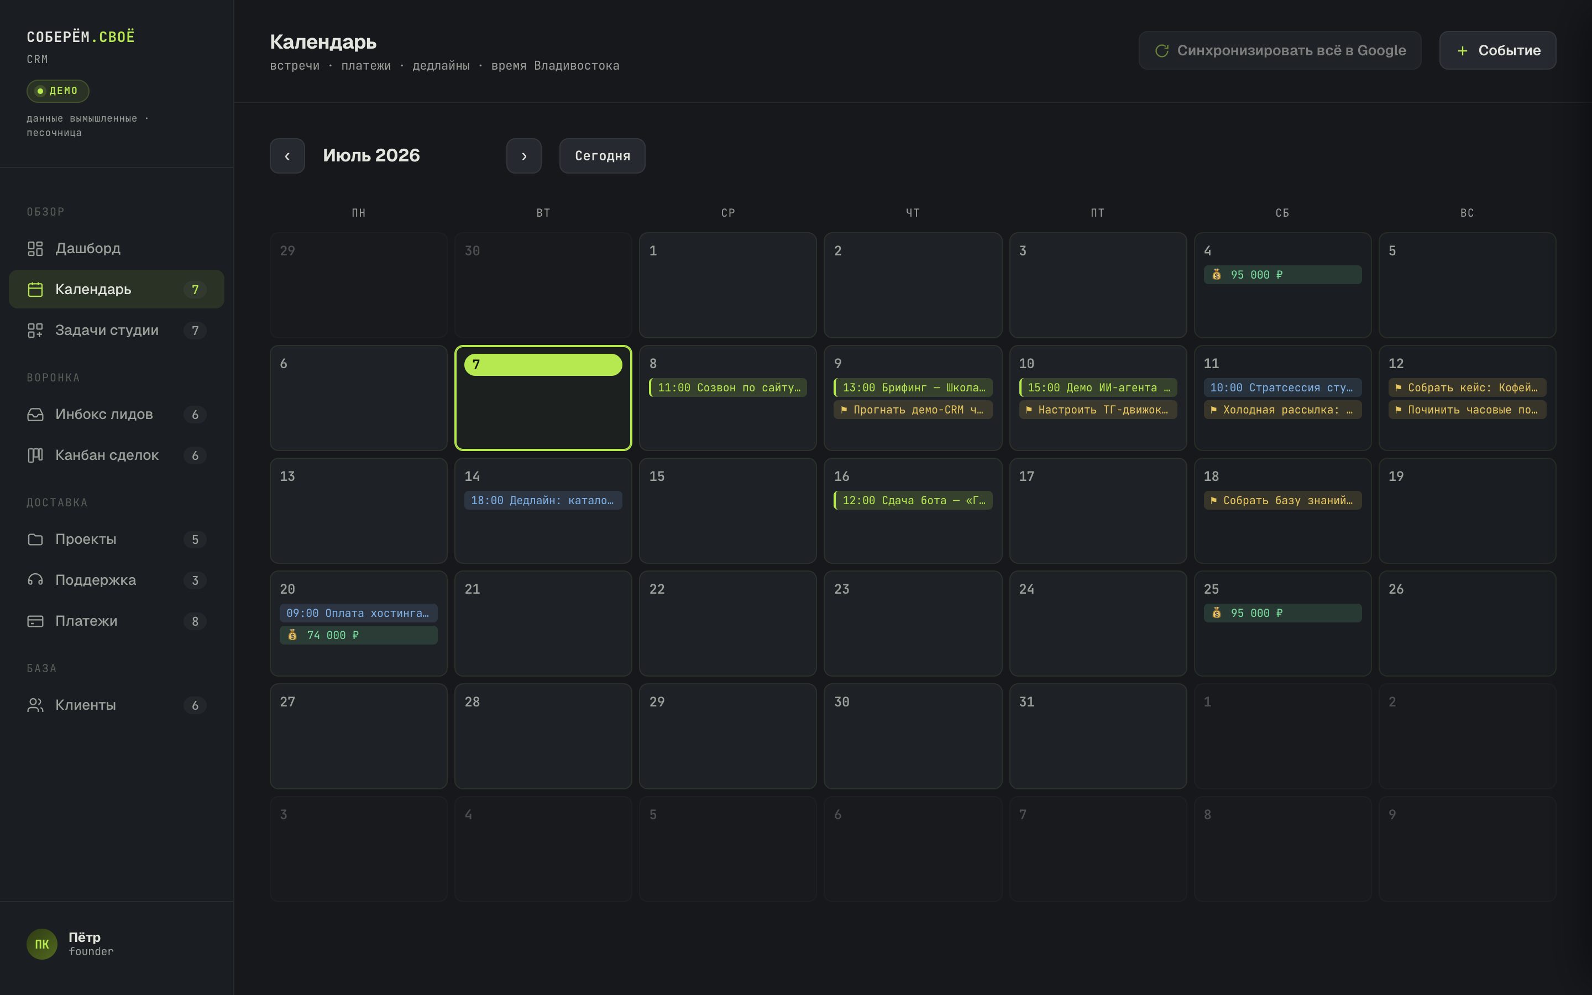
Task: Click the ПК user avatar
Action: click(x=41, y=944)
